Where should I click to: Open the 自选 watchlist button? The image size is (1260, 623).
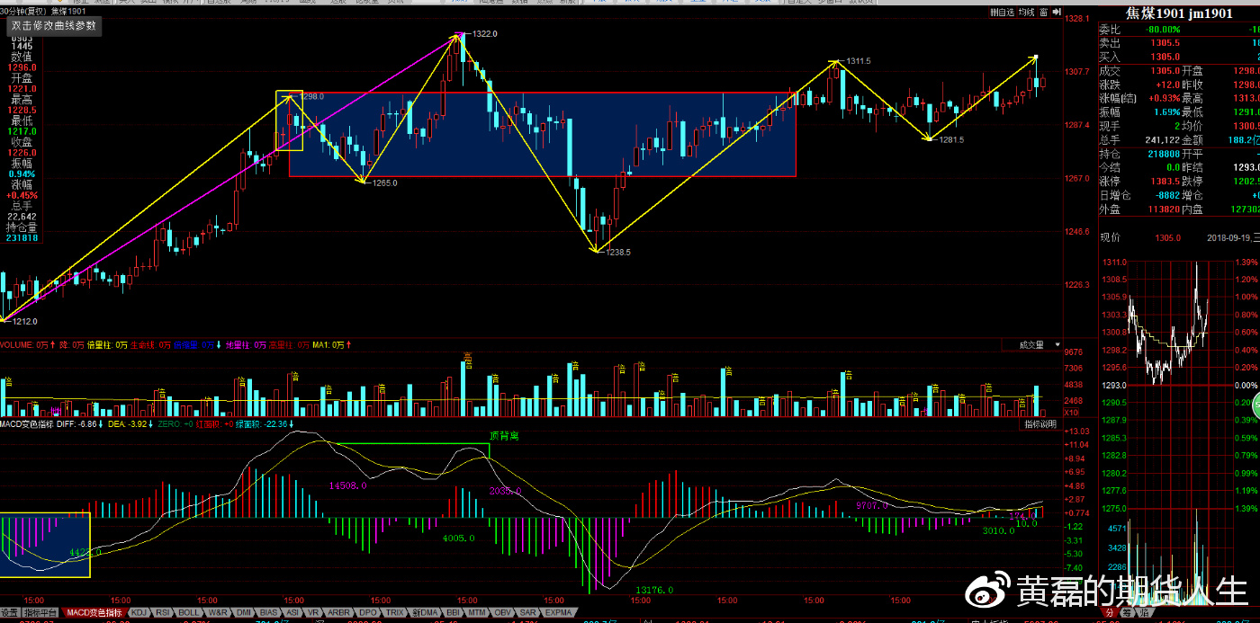pyautogui.click(x=1003, y=13)
